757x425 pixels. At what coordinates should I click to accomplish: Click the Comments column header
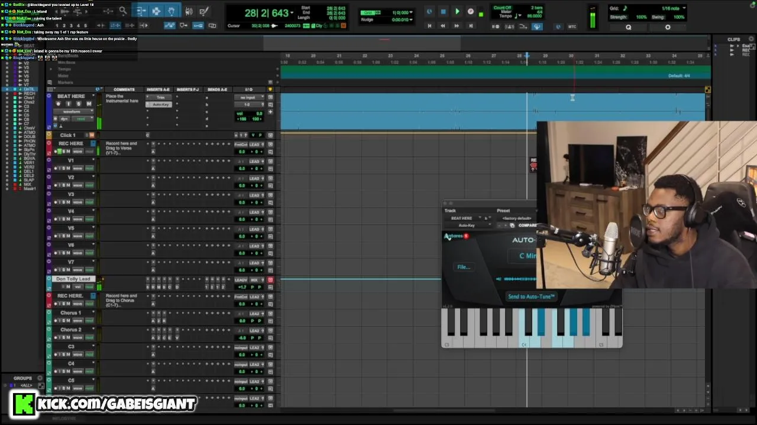coord(124,90)
